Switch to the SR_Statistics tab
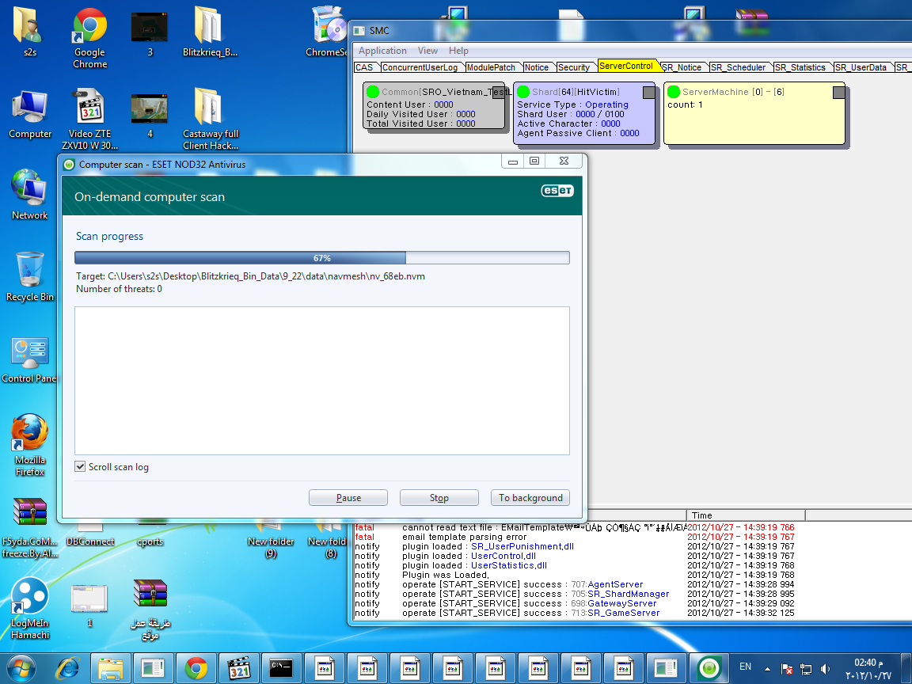Image resolution: width=912 pixels, height=684 pixels. (800, 67)
